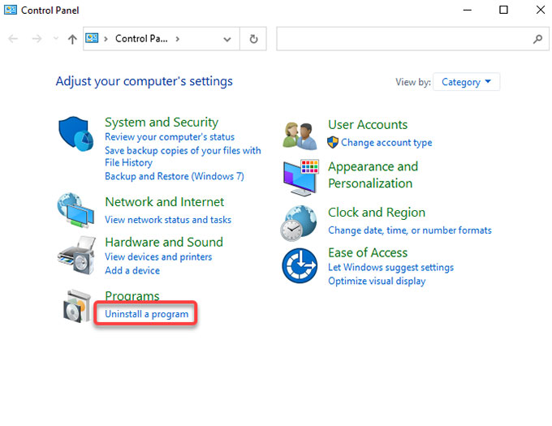This screenshot has width=552, height=426.
Task: Click the Forward arrow in navigation bar
Action: [x=37, y=38]
